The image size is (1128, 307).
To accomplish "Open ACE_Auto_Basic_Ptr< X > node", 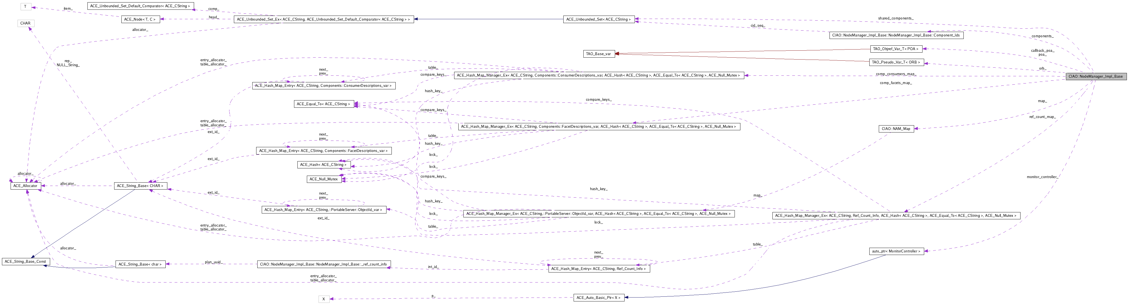I will click(599, 298).
